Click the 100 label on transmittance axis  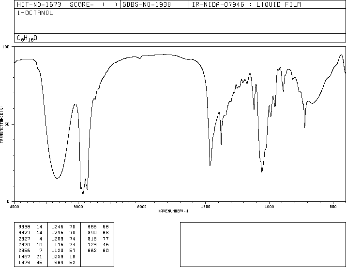tap(6, 47)
